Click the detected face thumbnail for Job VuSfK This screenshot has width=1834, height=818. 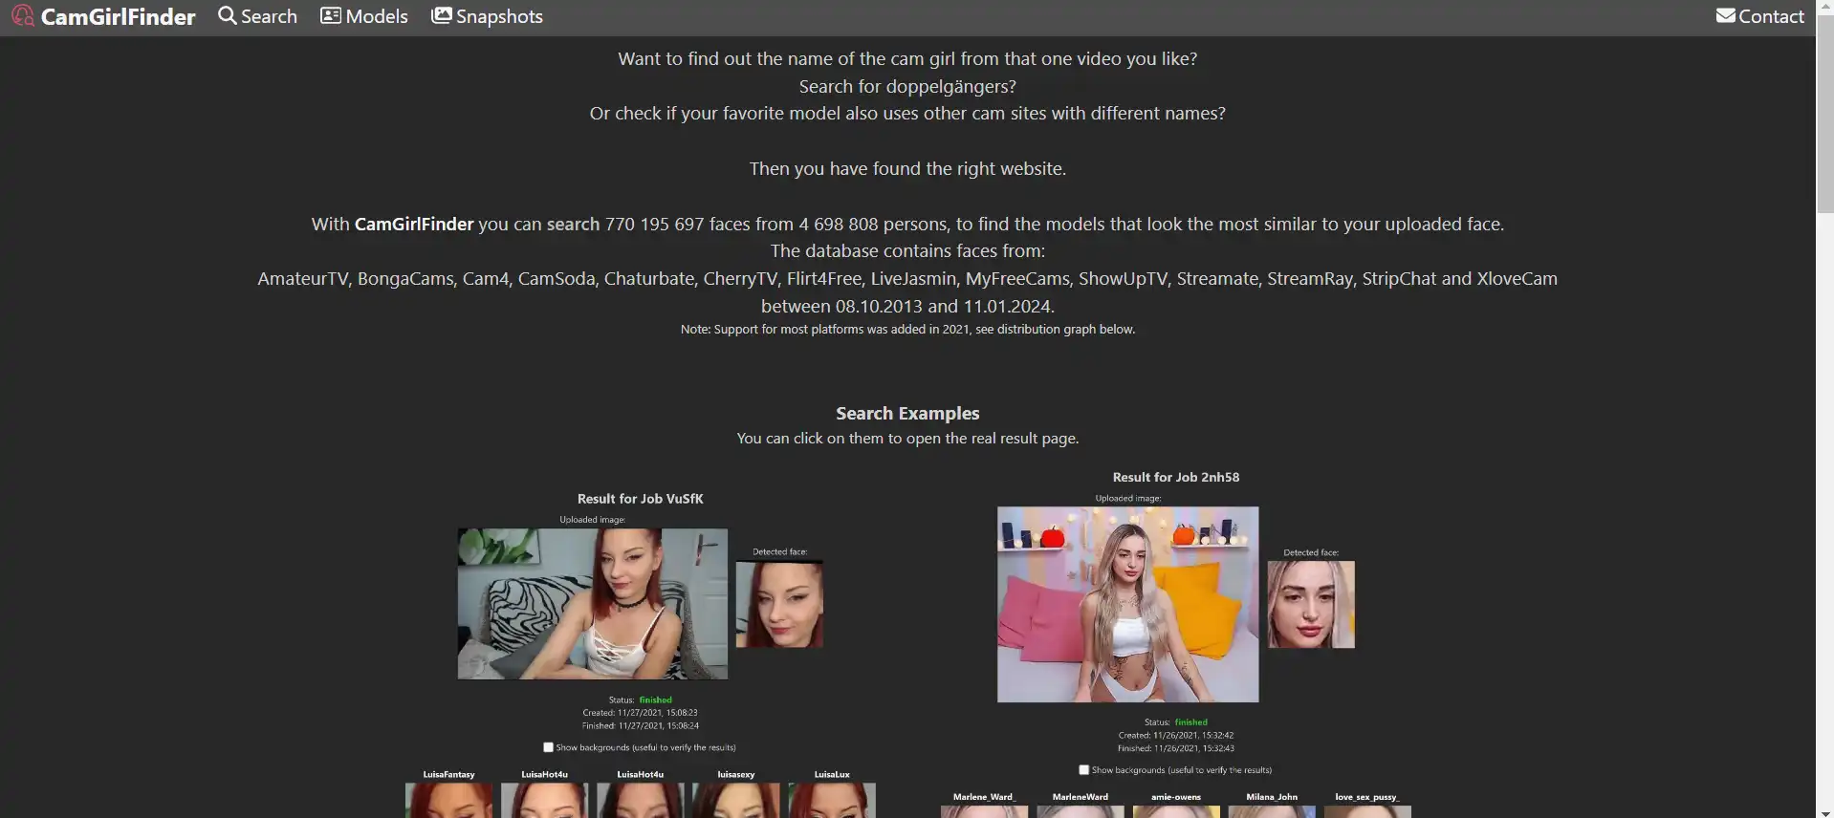point(779,604)
